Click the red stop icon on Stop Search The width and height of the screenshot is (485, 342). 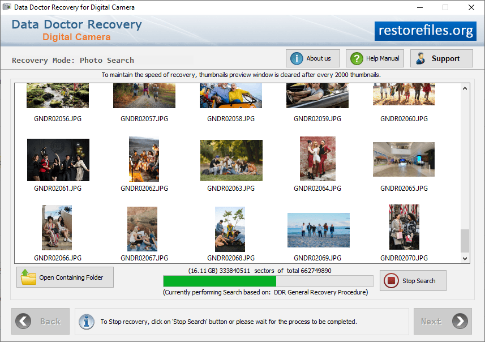coord(391,280)
